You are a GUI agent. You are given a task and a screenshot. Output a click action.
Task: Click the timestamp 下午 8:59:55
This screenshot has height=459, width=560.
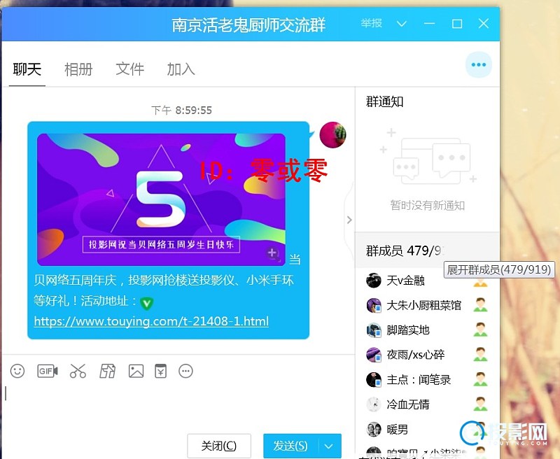[181, 111]
